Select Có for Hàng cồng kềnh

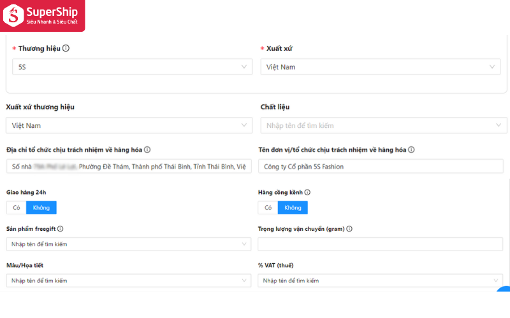click(268, 207)
